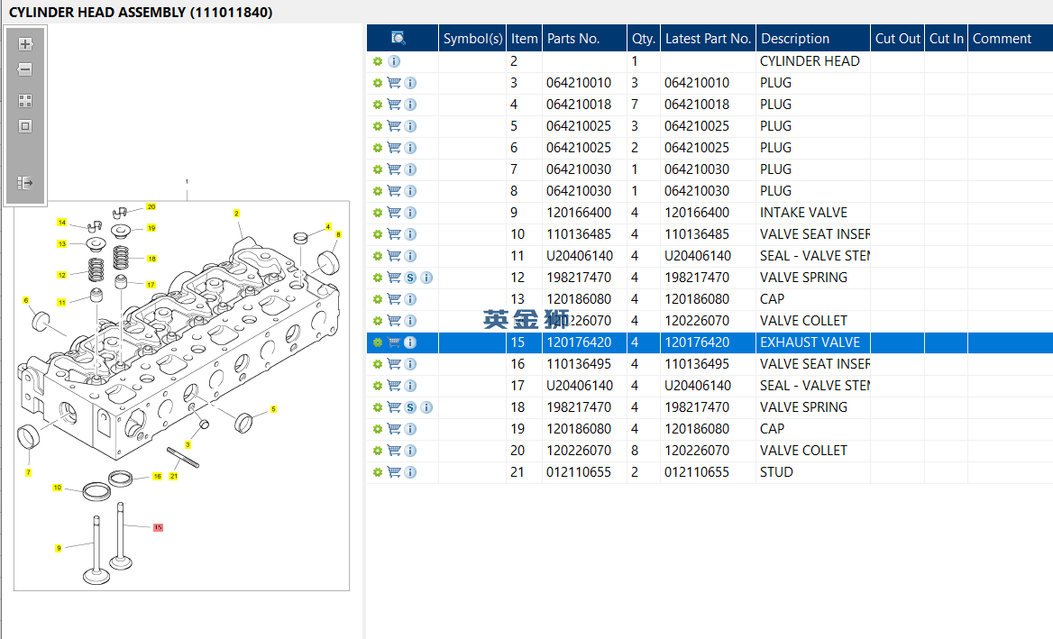Add item 7 PLUG to cart
1053x639 pixels.
pos(394,169)
